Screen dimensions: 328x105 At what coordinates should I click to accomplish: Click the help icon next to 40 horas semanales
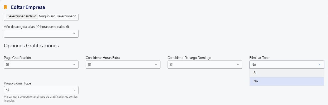click(x=68, y=27)
